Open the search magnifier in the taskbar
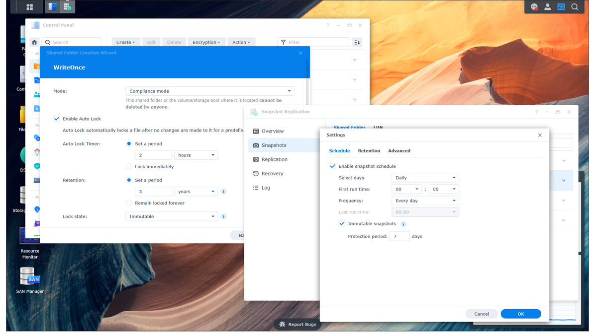597x335 pixels. [575, 6]
